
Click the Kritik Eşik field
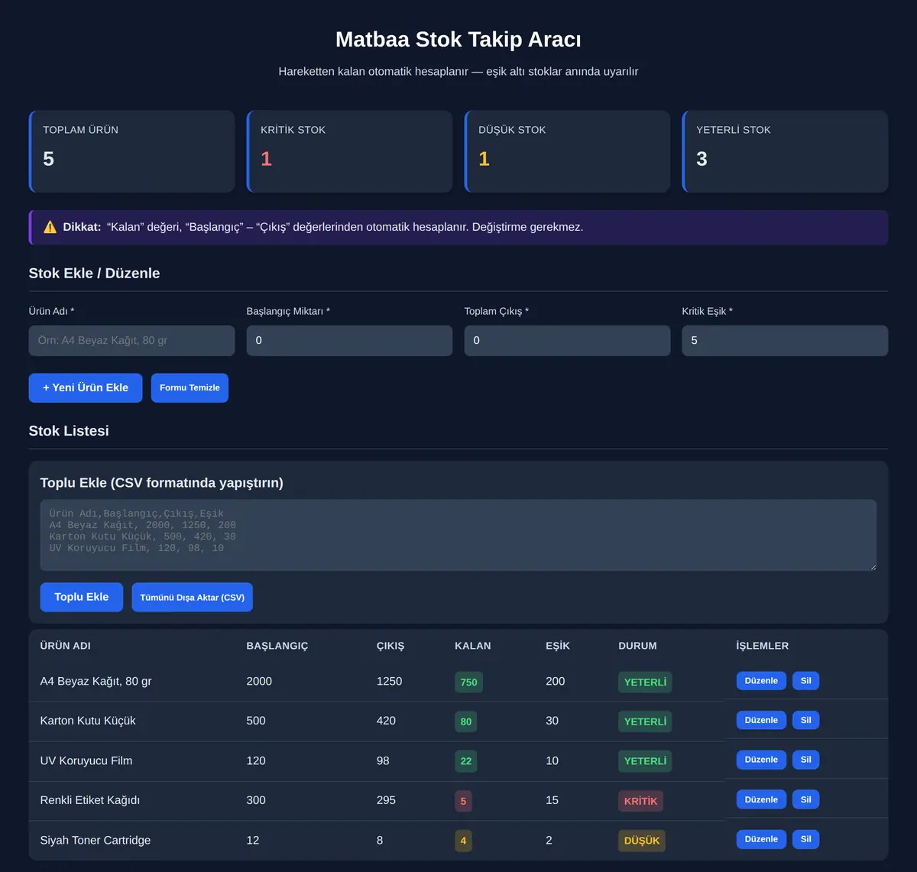click(x=785, y=341)
